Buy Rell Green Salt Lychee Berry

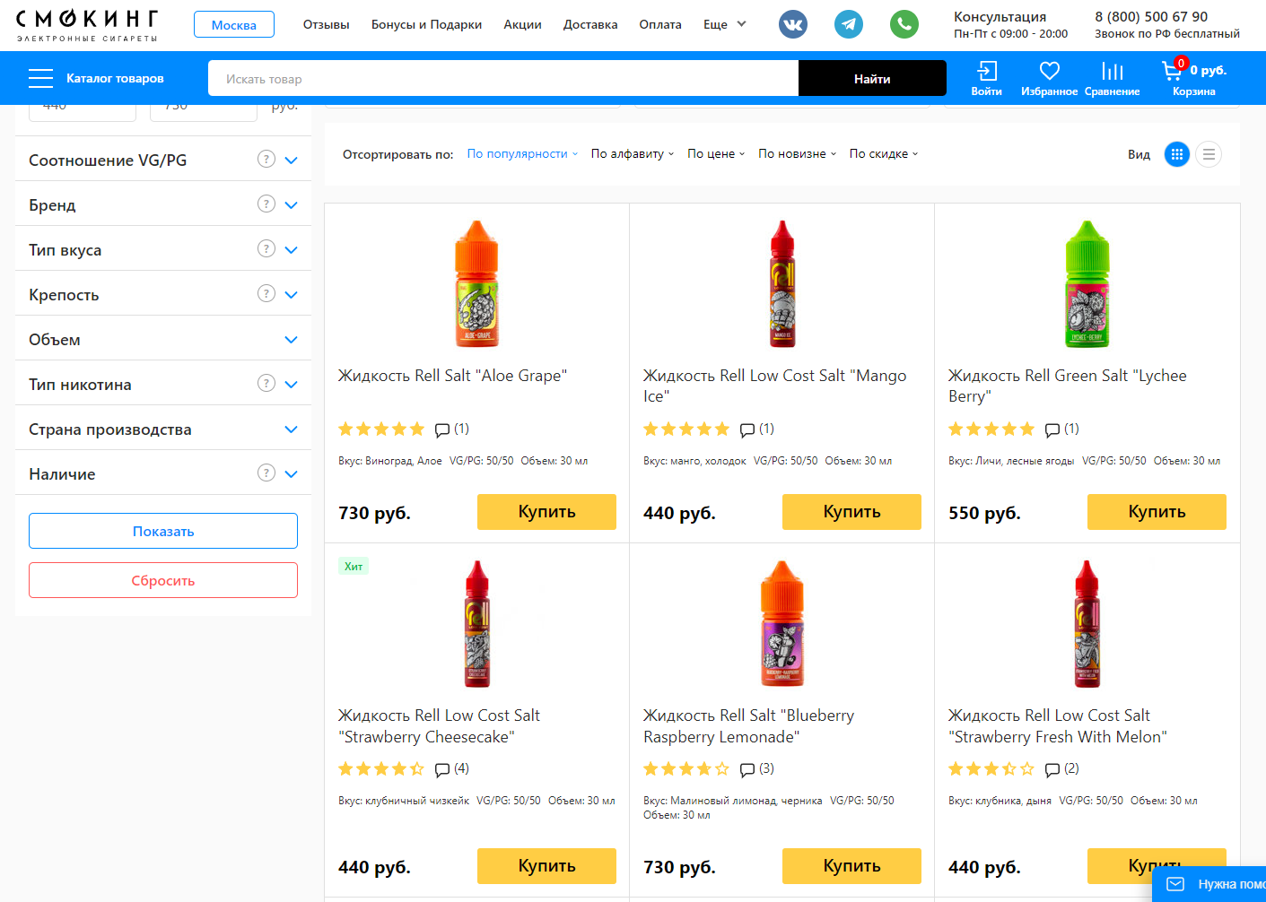click(1157, 512)
